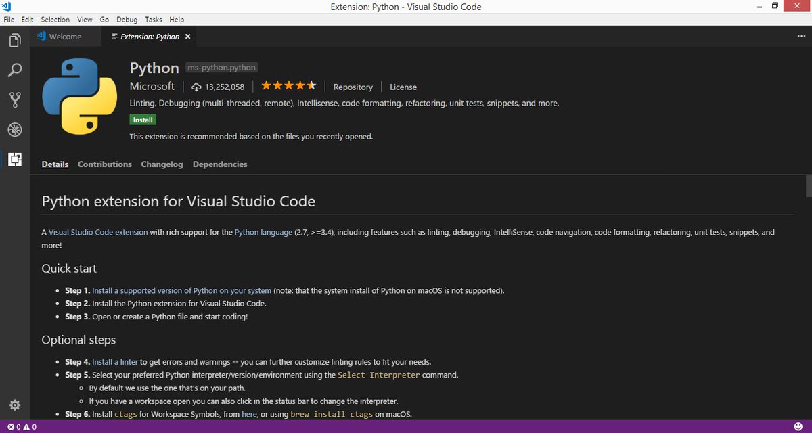Close the Extension: Python tab

[188, 37]
